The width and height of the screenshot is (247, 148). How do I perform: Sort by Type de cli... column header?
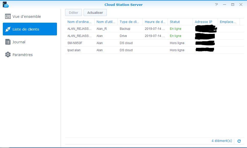tap(130, 22)
